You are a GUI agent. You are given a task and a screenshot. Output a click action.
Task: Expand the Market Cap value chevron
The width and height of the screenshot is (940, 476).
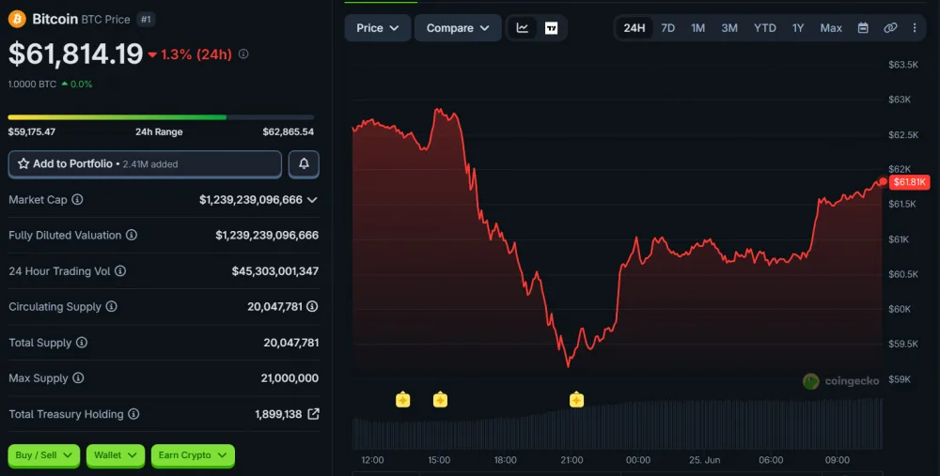312,200
